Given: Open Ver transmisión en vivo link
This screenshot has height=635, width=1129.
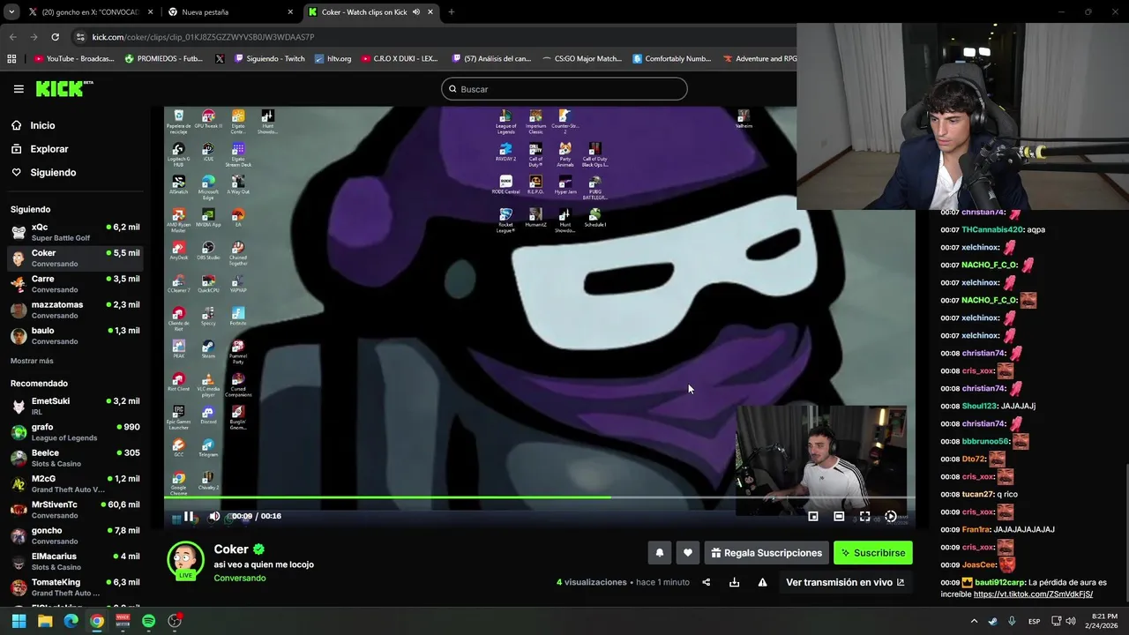Looking at the screenshot, I should tap(845, 582).
